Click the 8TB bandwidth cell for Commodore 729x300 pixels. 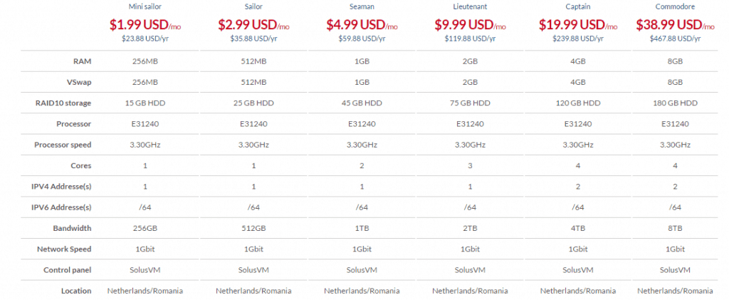point(675,228)
